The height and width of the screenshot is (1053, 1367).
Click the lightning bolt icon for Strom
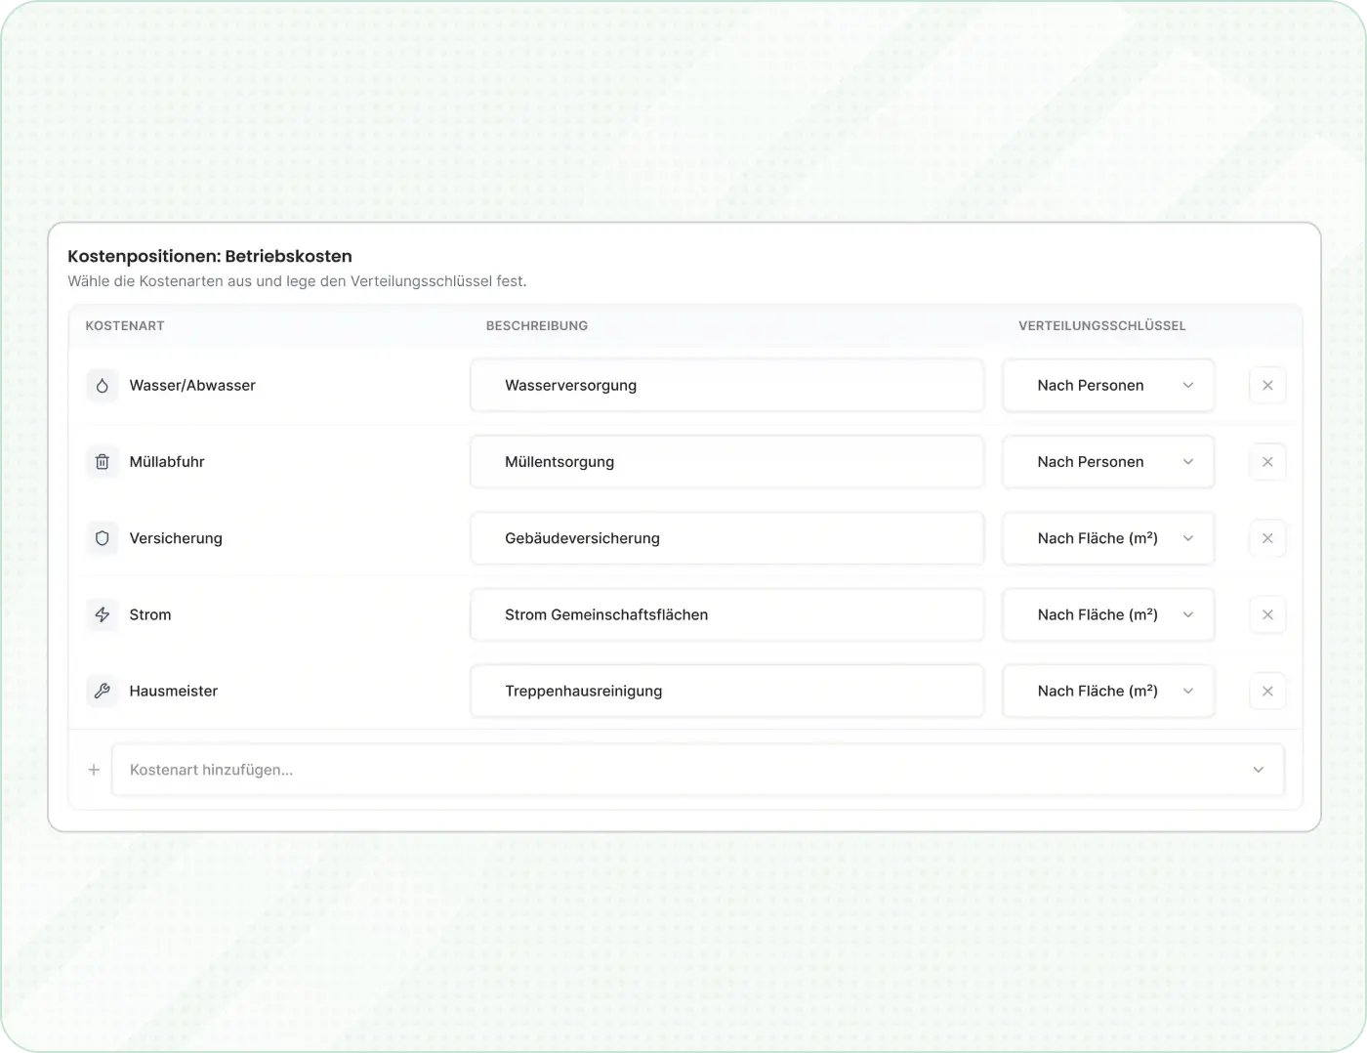[x=102, y=614]
